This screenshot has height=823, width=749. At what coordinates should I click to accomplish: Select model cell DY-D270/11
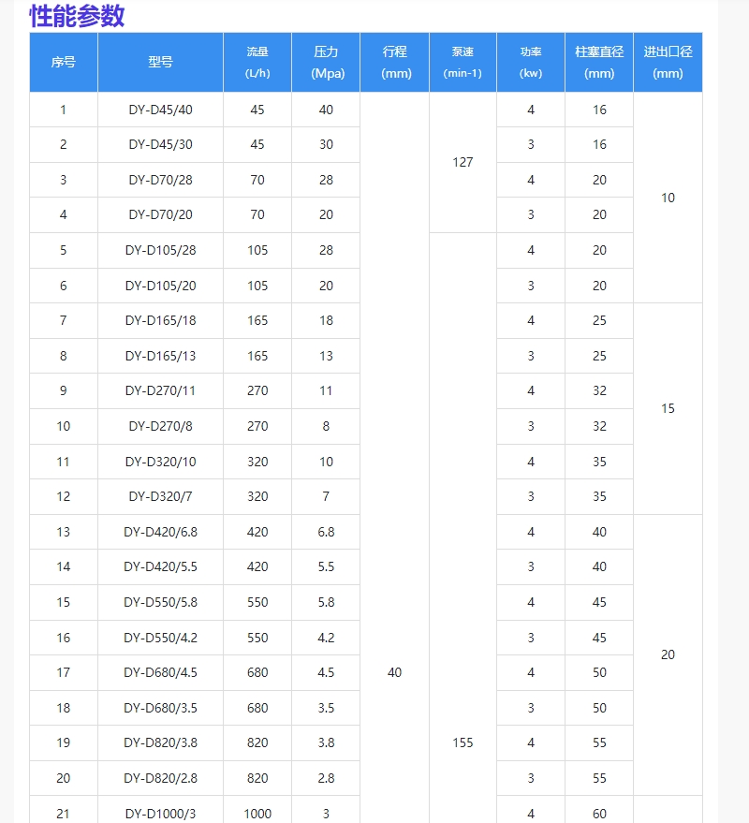pos(161,390)
